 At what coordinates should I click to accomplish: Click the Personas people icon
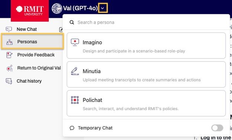click(x=9, y=42)
